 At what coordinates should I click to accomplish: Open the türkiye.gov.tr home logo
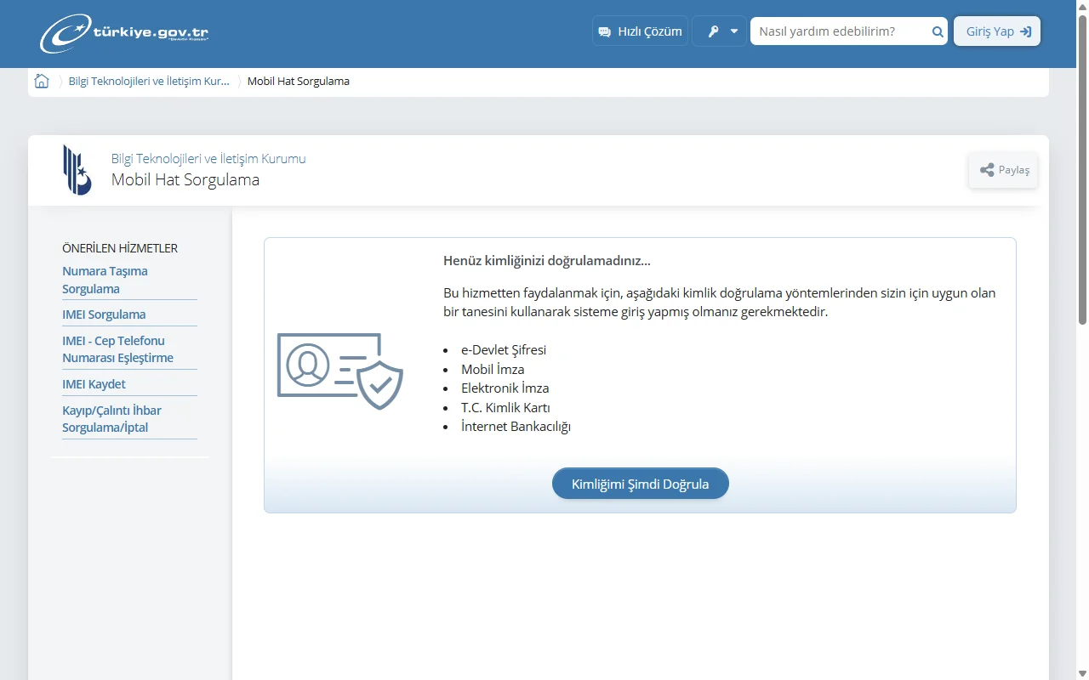(x=124, y=33)
